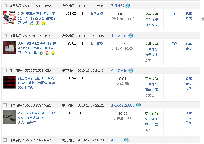Click red 7-day return badge under 3.5寸高清屏 item
Viewport: 204px width, 144px height.
(37, 23)
